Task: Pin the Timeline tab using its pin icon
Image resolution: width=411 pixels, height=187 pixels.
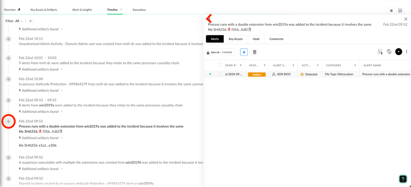Action: tap(121, 10)
